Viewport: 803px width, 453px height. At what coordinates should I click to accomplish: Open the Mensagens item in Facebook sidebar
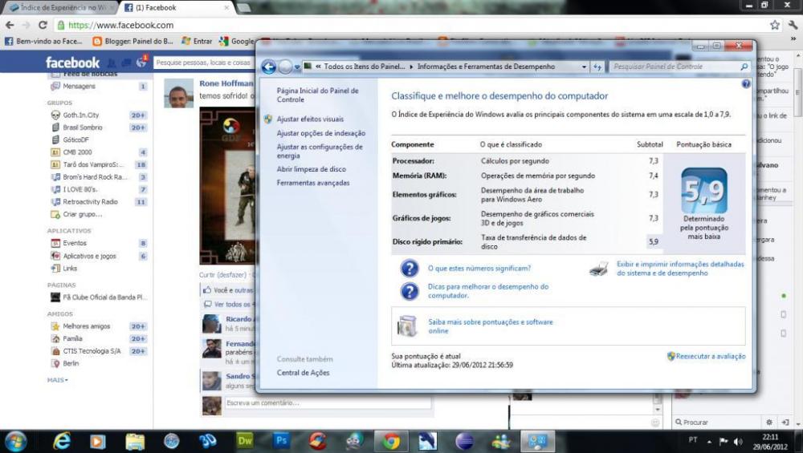79,86
